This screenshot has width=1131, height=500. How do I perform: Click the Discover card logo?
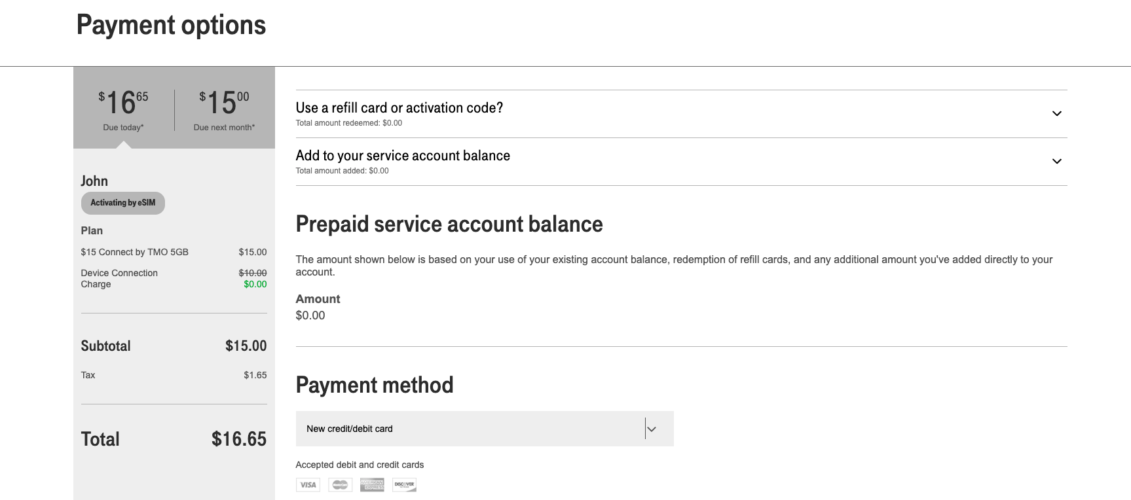[x=404, y=485]
